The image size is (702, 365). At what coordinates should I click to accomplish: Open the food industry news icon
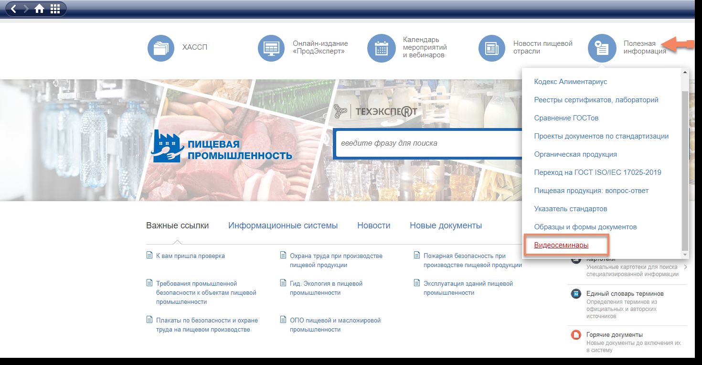492,48
